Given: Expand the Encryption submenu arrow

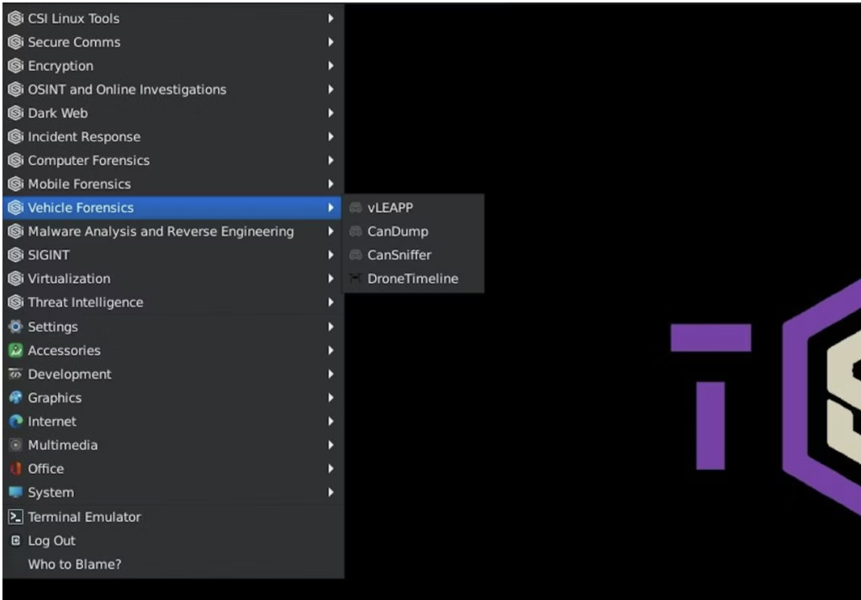Looking at the screenshot, I should point(330,66).
